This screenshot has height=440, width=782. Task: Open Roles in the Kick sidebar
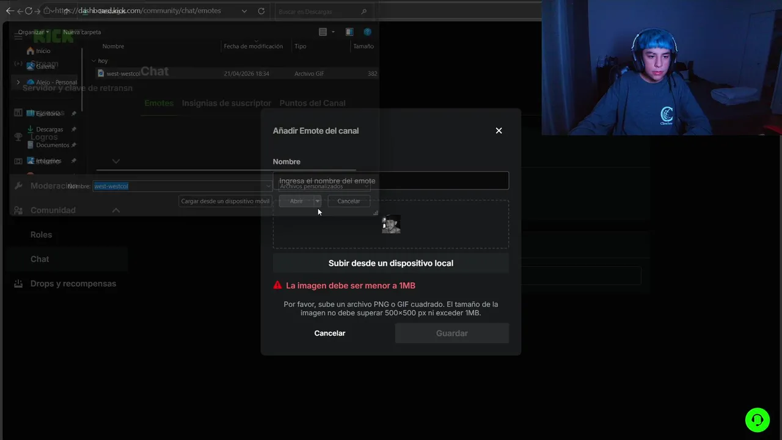(x=41, y=235)
